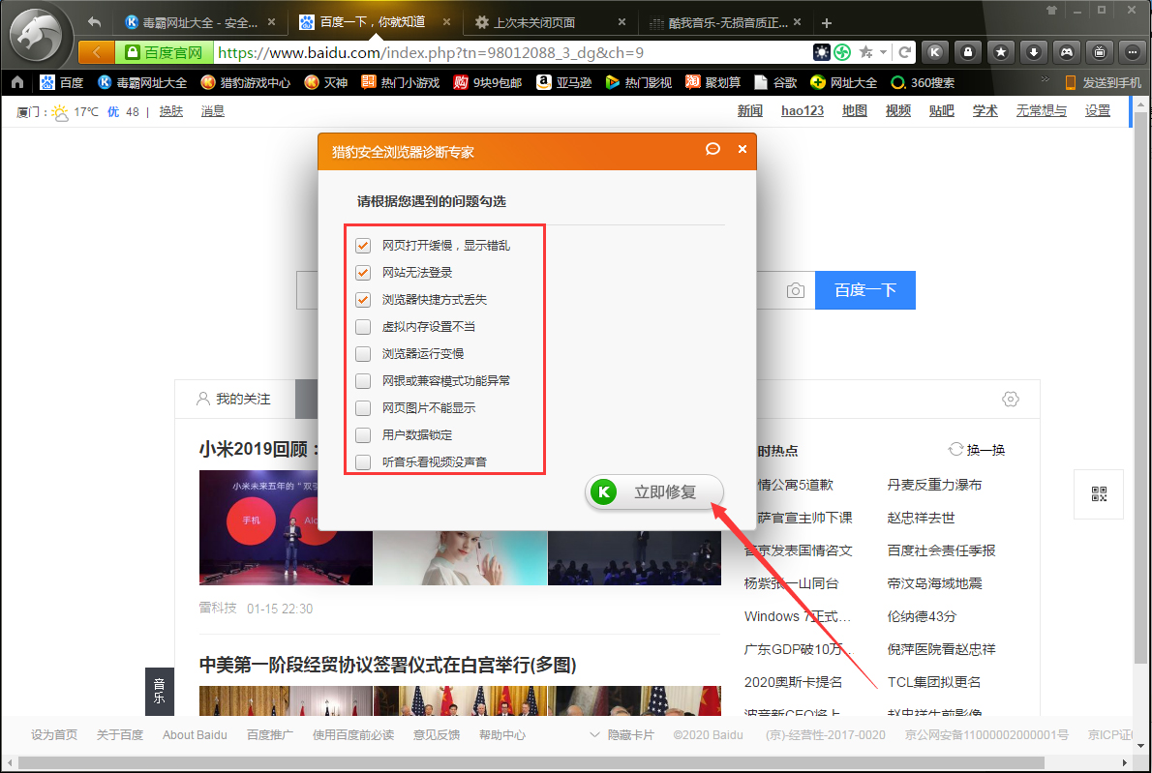Check 听音乐看视频没声音

click(x=363, y=461)
